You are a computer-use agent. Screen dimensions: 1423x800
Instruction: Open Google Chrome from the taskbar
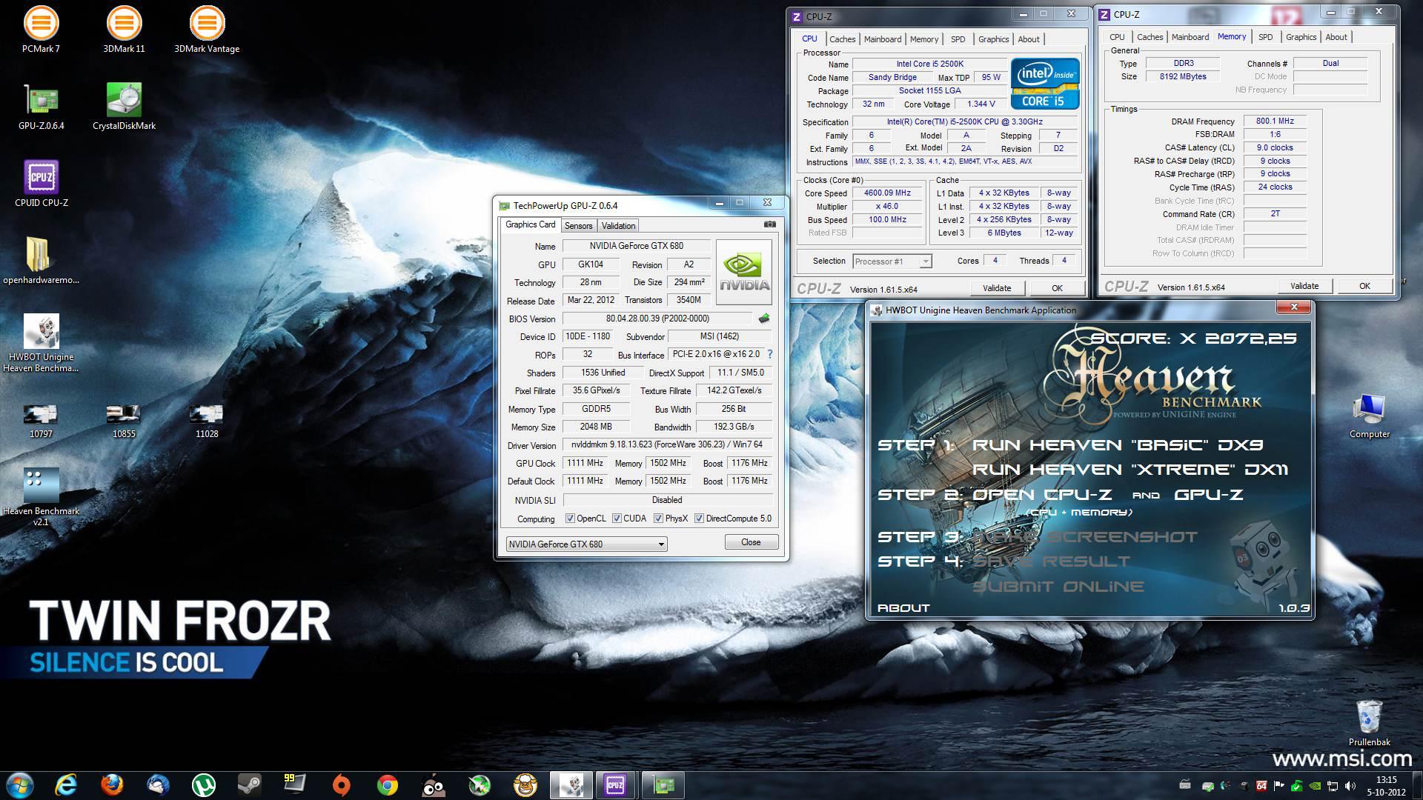point(387,784)
